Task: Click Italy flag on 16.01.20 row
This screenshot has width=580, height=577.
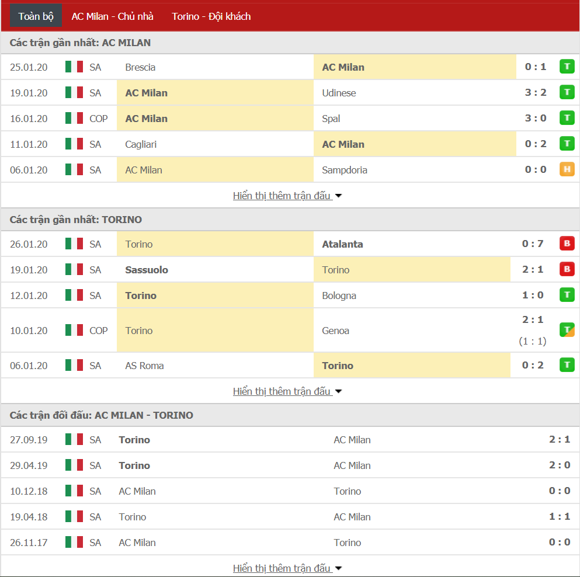Action: 74,119
